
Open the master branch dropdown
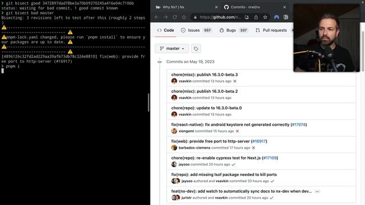pos(172,48)
